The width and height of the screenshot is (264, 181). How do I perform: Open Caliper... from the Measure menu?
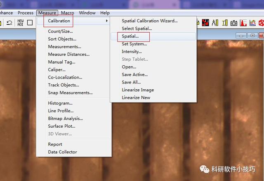coord(73,70)
